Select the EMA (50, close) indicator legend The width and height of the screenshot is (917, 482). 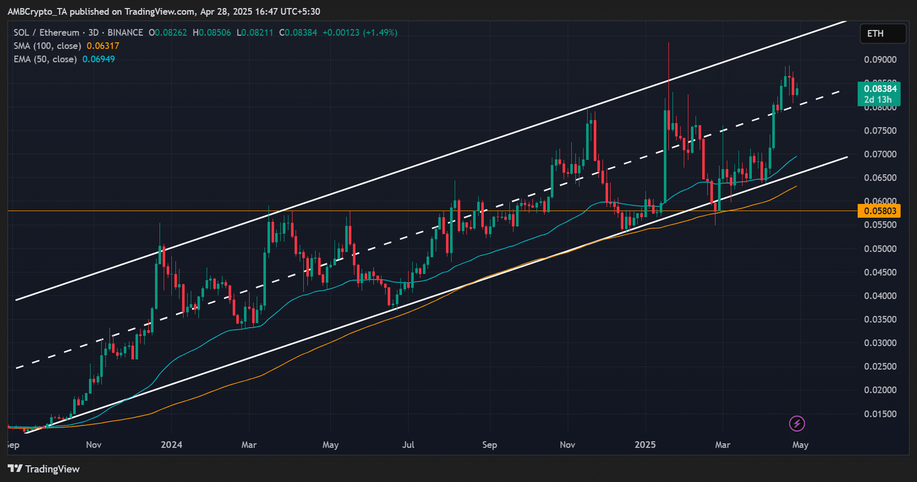45,59
